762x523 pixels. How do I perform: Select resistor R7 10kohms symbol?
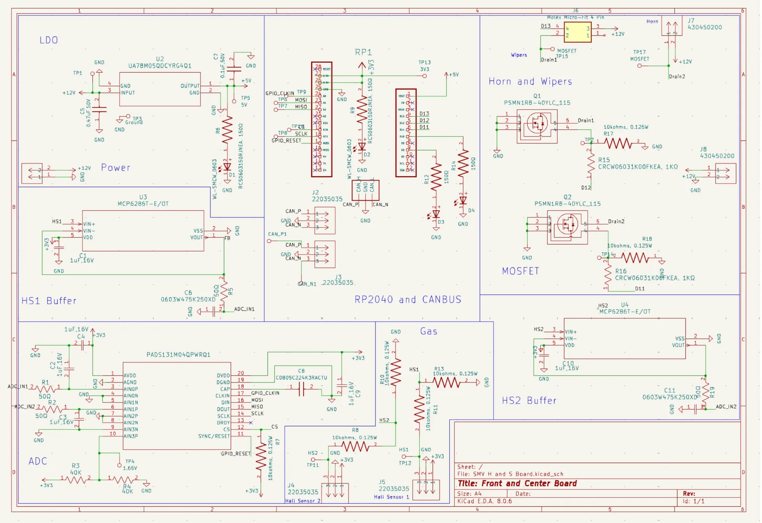pos(261,456)
